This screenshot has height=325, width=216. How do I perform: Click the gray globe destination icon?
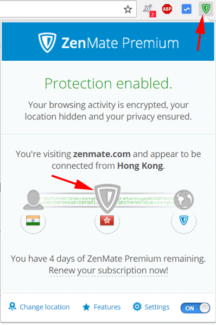click(183, 199)
